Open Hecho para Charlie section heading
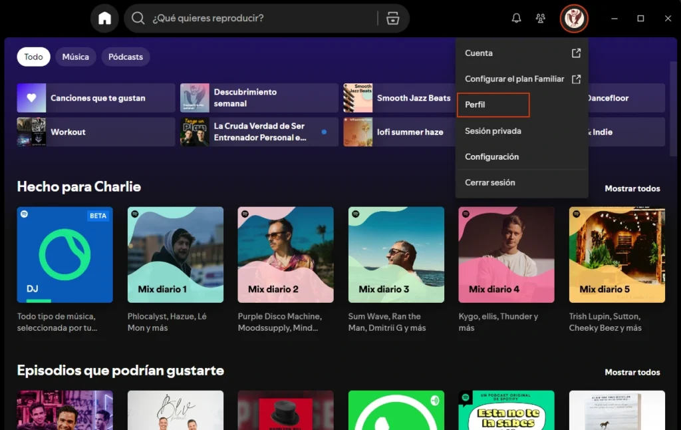This screenshot has height=430, width=681. (79, 186)
